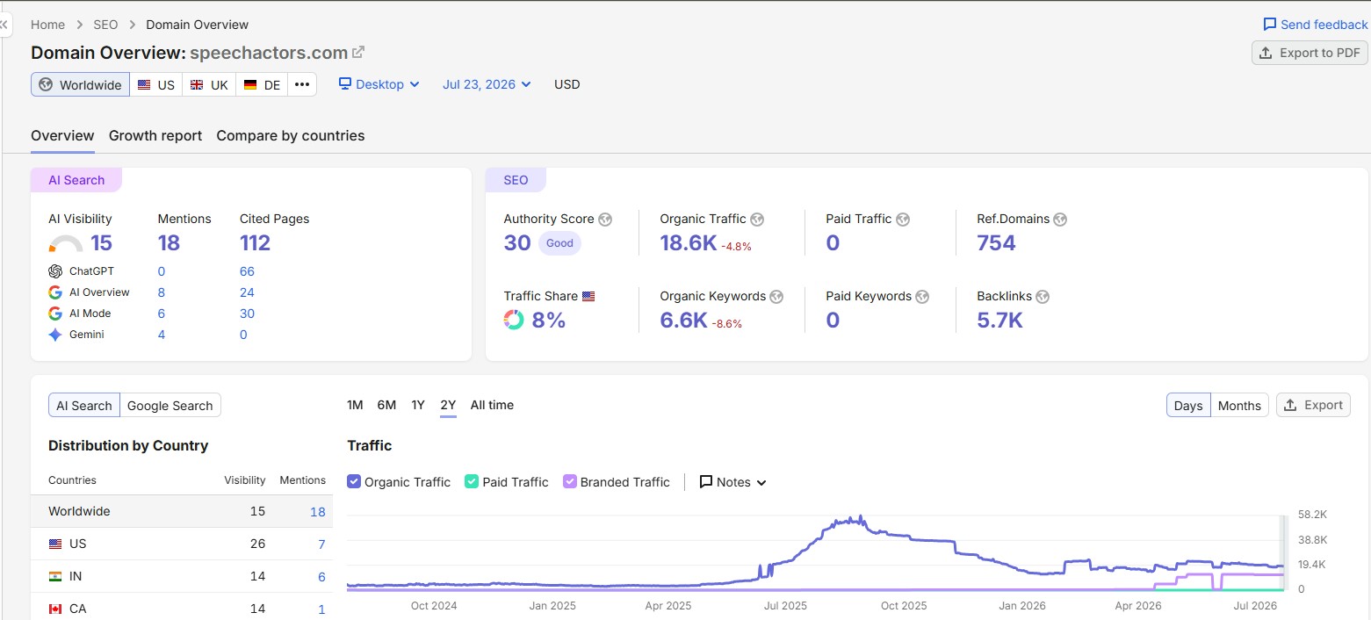
Task: Click ChatGPT cited pages count 66
Action: click(247, 271)
